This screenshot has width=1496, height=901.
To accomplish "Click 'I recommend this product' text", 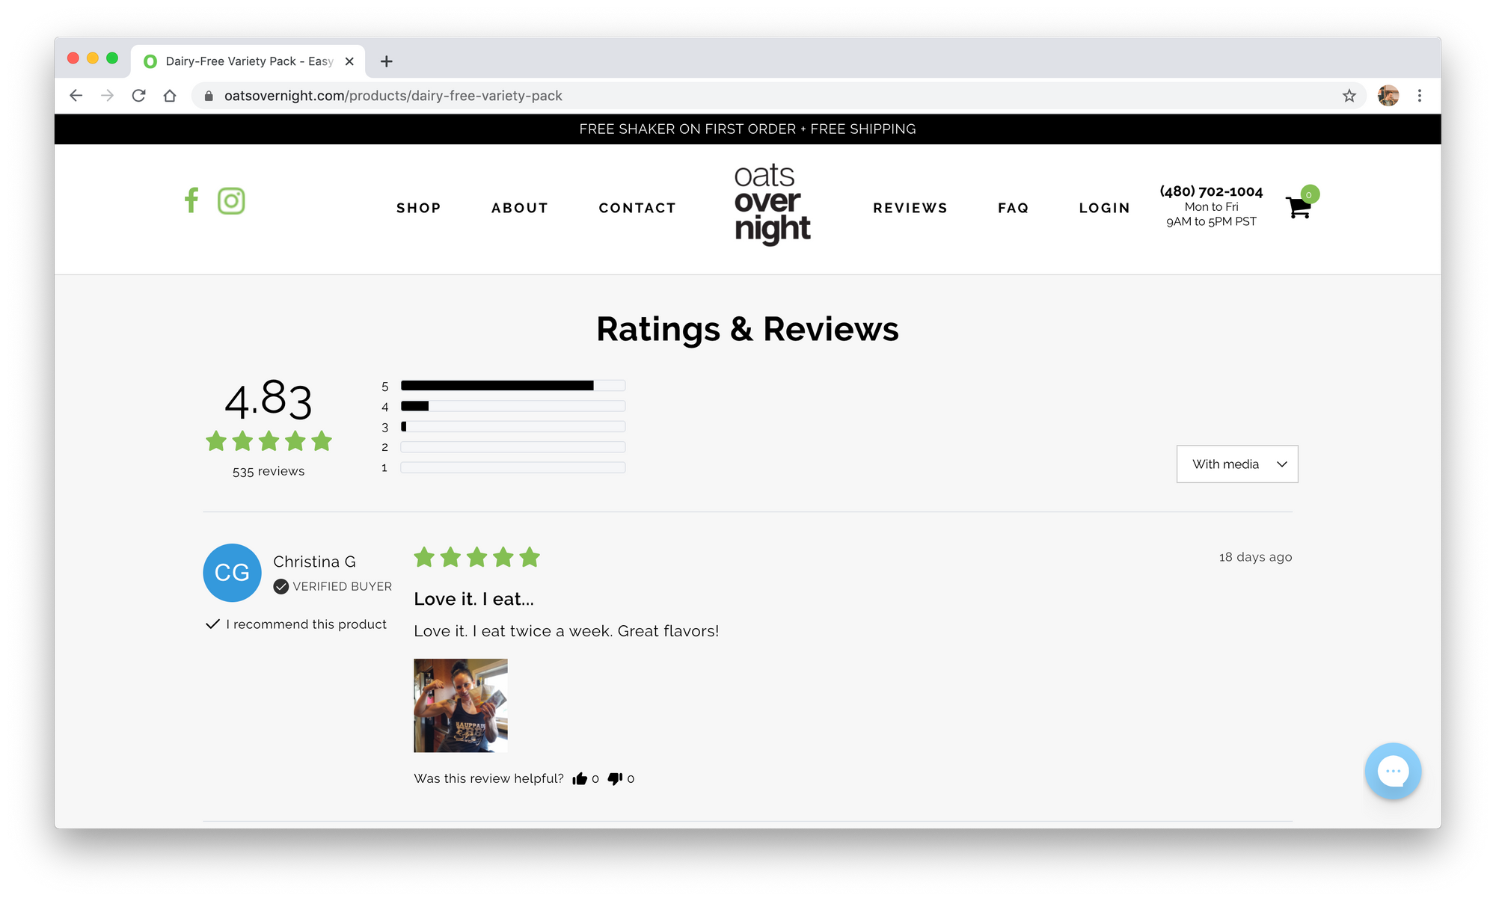I will [x=306, y=624].
